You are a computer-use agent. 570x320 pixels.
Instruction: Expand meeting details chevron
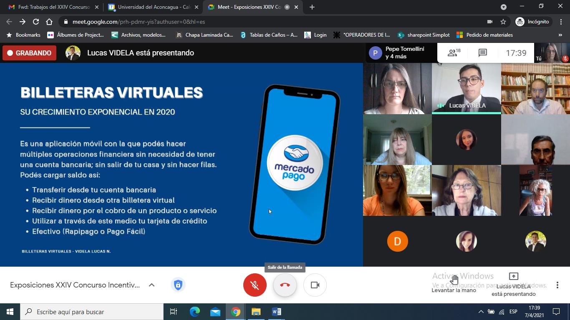point(151,285)
